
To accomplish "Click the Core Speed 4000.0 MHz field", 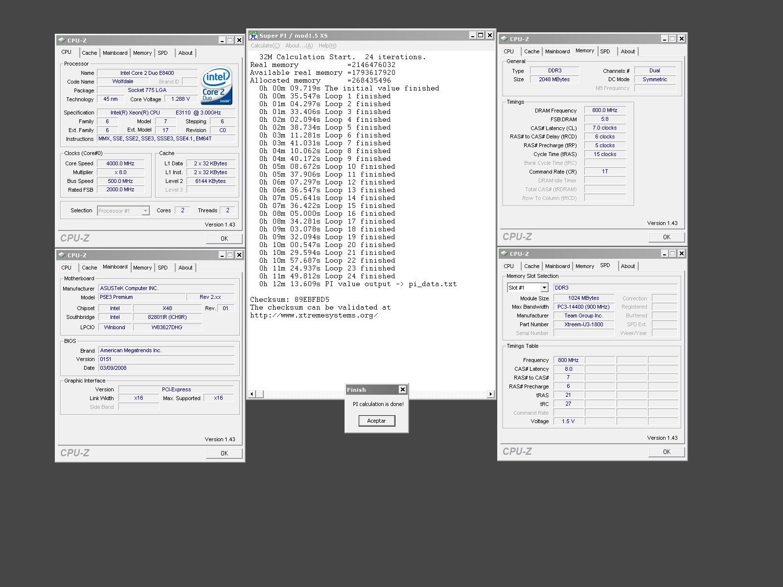I will coord(120,163).
